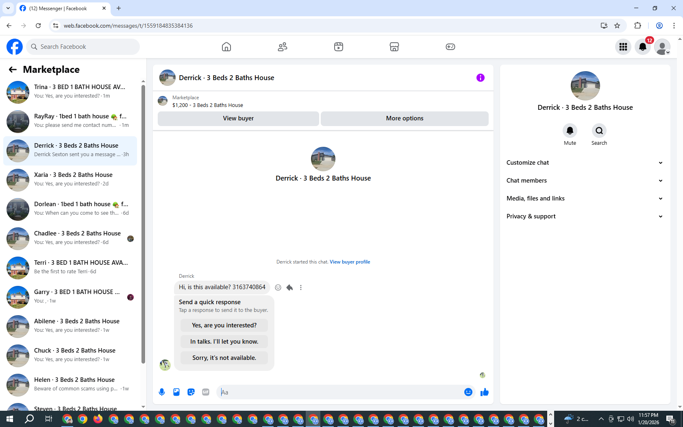
Task: Open Windows taskbar search
Action: (29, 419)
